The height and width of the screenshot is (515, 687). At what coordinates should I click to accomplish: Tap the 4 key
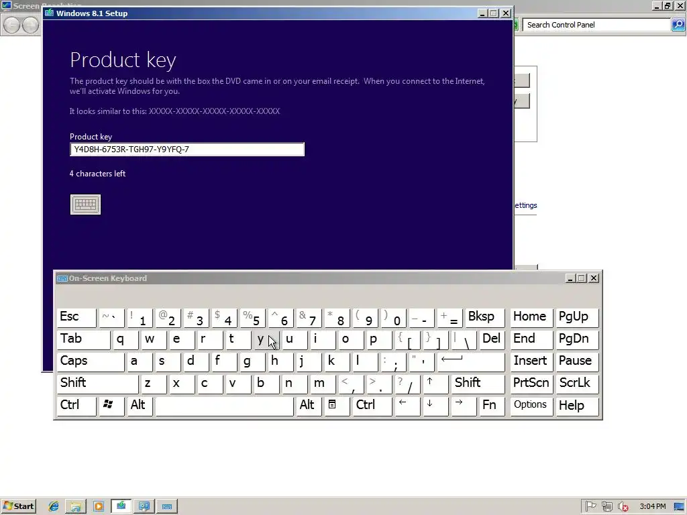(x=224, y=317)
